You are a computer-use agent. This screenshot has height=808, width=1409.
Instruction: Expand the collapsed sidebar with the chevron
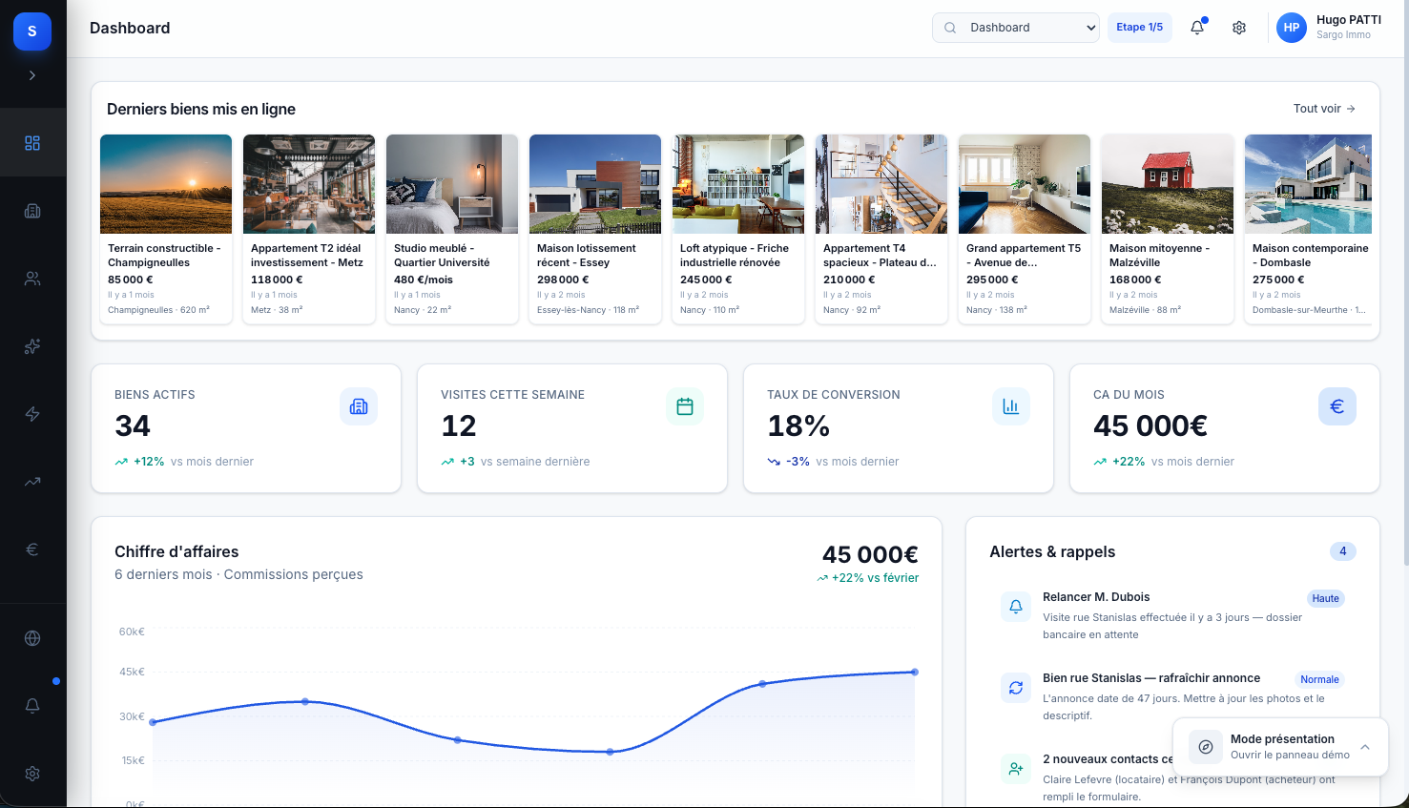[x=31, y=74]
